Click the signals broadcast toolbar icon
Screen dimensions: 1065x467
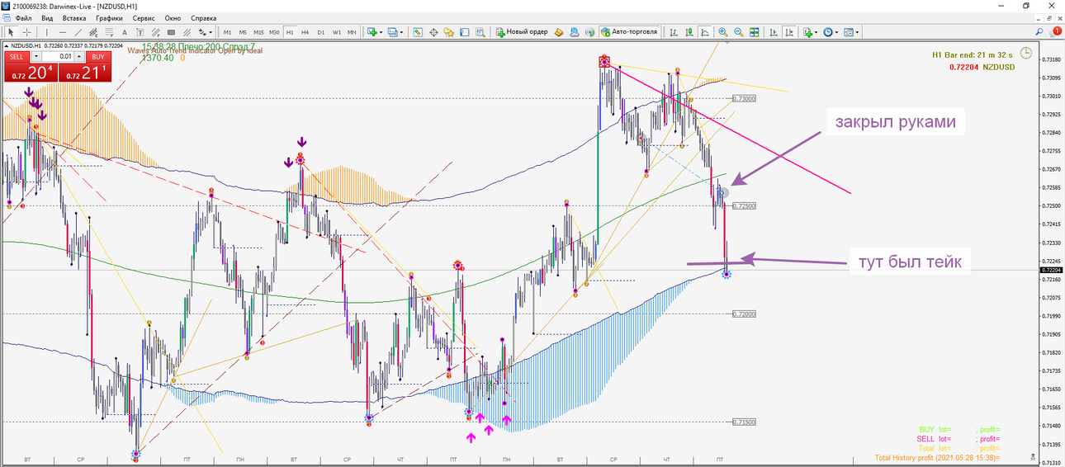(x=590, y=32)
